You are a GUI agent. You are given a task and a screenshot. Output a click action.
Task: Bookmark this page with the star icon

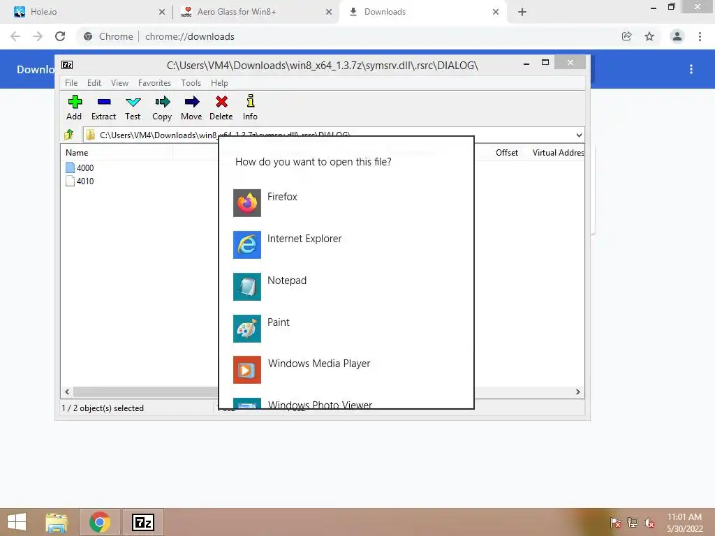pyautogui.click(x=649, y=36)
